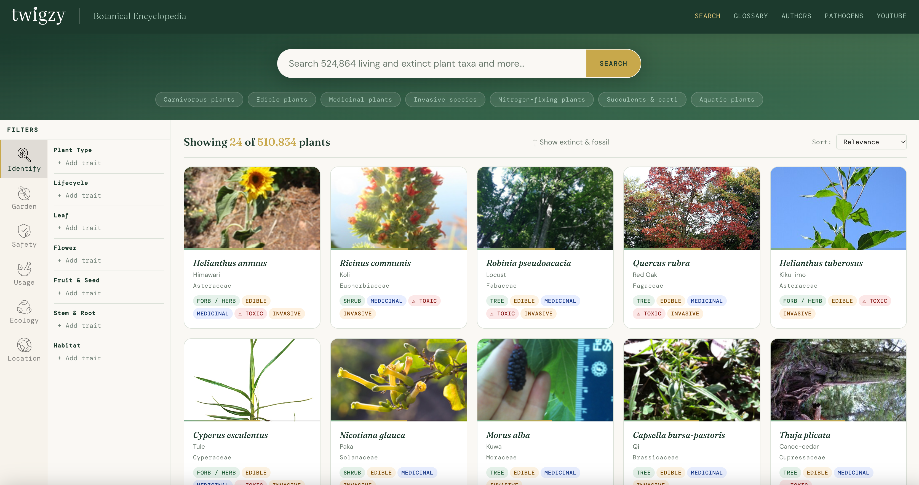Open the Ecology recycle icon
The image size is (919, 485).
pyautogui.click(x=24, y=307)
